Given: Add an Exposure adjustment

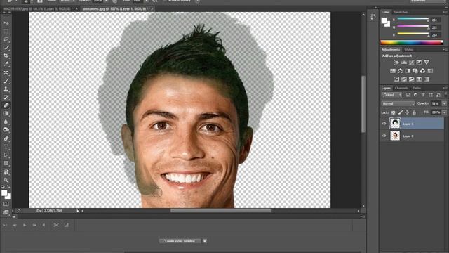Looking at the screenshot, I should 419,63.
